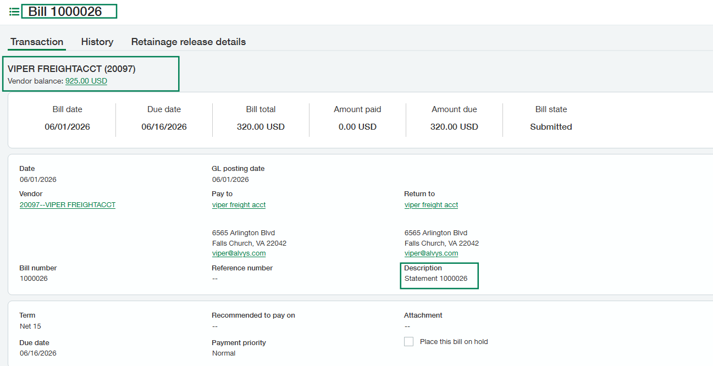Click Bill number value 1000026
Viewport: 713px width, 366px height.
[34, 279]
